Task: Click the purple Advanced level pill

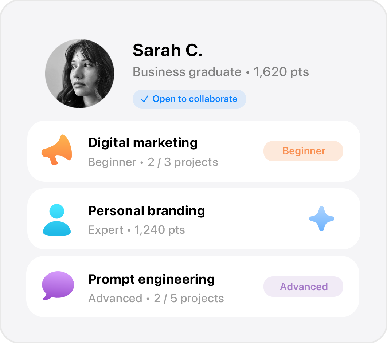Action: pyautogui.click(x=303, y=287)
